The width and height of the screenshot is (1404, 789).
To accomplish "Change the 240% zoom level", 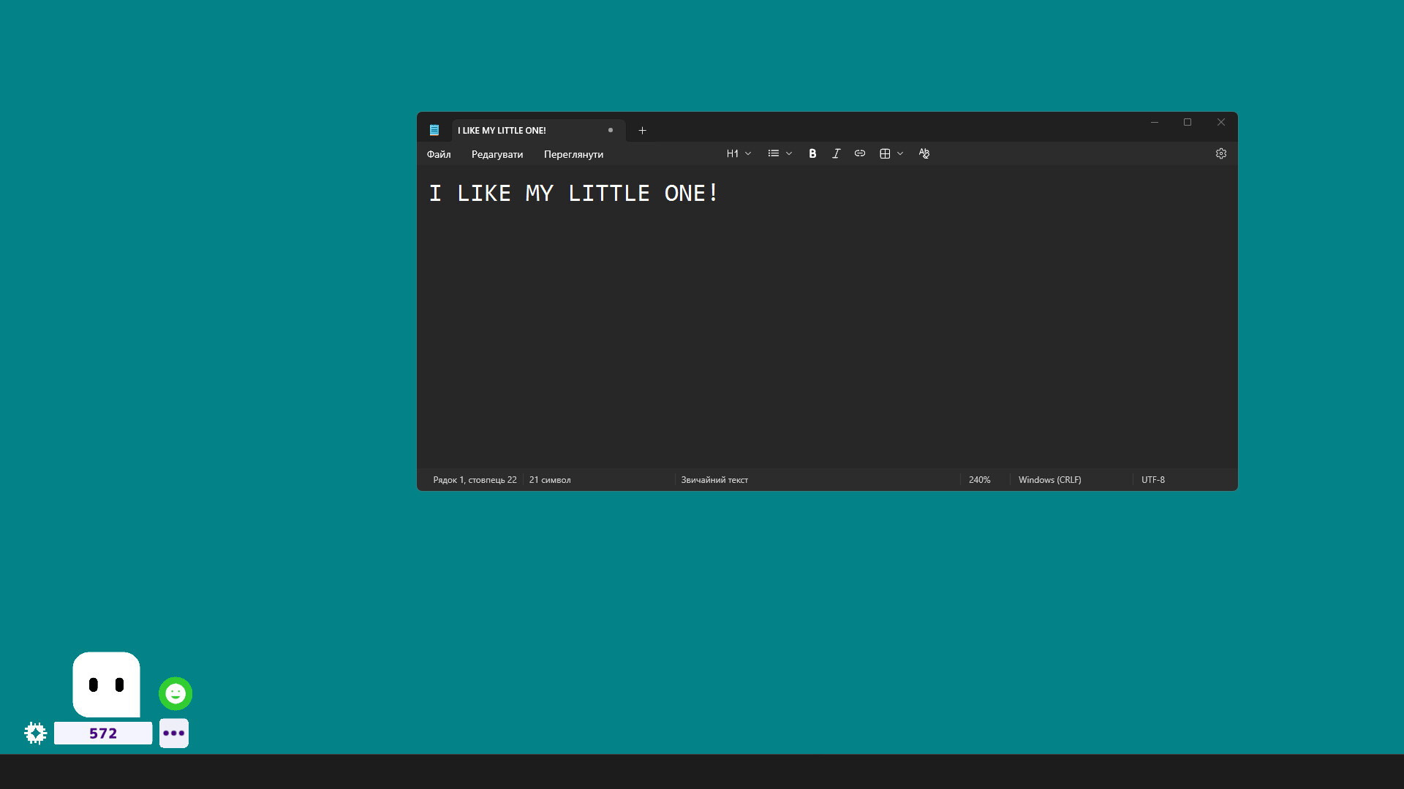I will click(980, 479).
